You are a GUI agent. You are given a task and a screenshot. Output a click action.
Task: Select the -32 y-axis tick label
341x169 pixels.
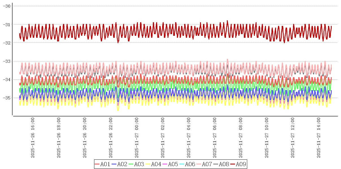(x=6, y=43)
